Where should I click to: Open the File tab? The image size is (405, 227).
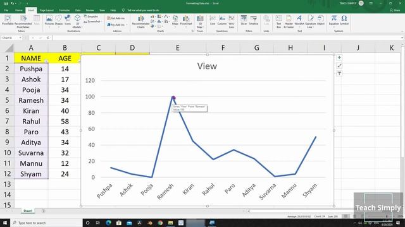[x=6, y=10]
